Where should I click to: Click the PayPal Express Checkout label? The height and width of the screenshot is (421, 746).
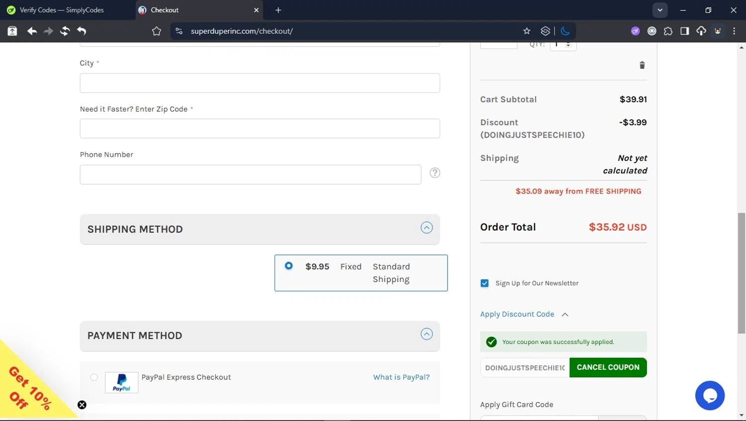tap(186, 377)
